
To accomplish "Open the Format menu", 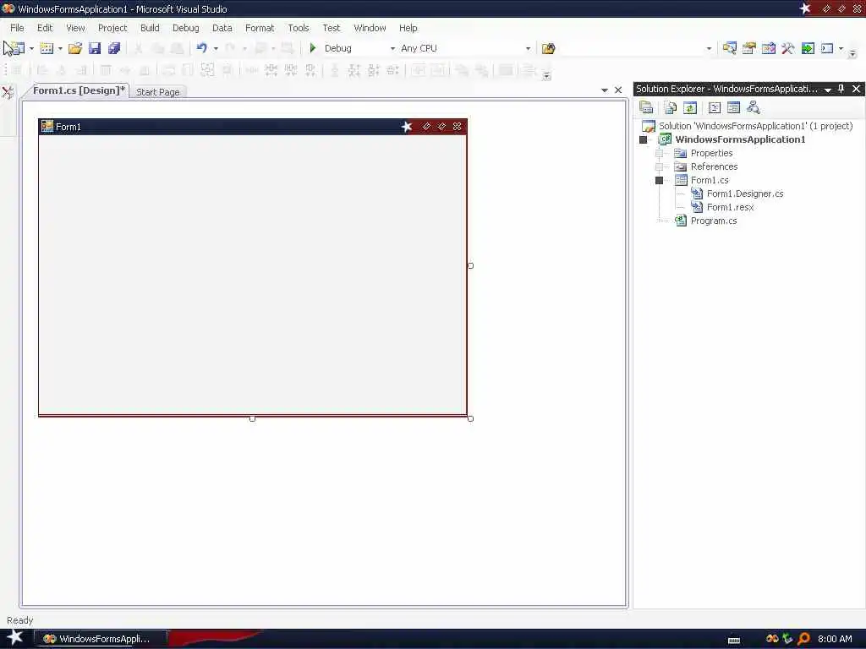I will 260,28.
